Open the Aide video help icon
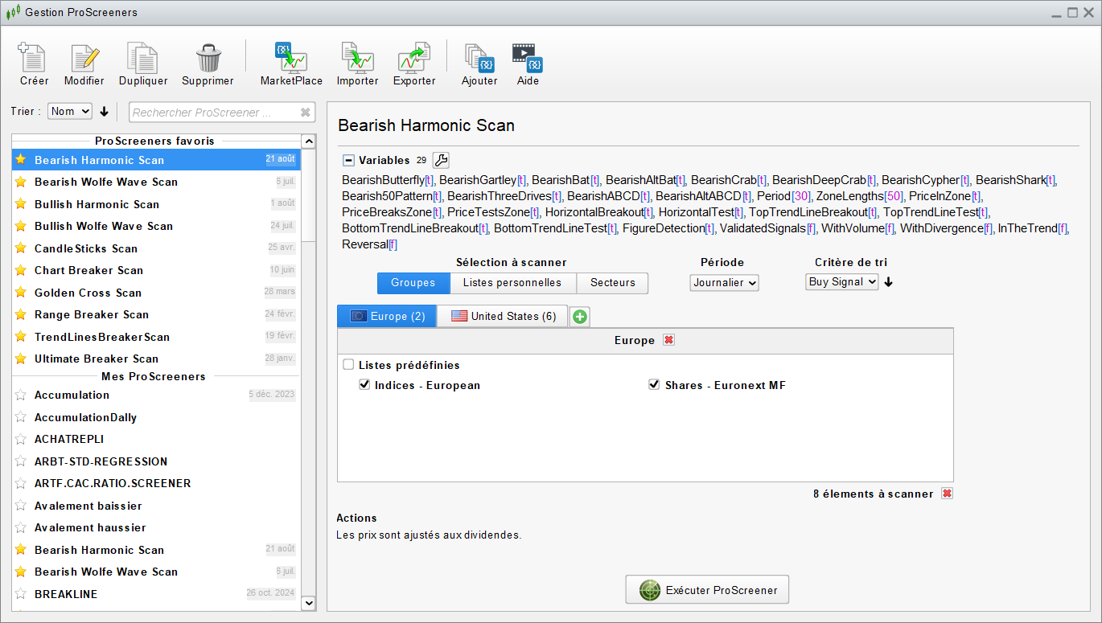Viewport: 1102px width, 623px height. (x=528, y=59)
